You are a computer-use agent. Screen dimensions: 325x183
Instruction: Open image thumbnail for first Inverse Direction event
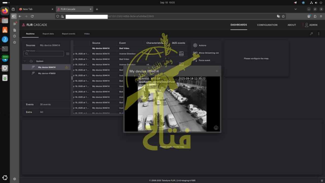[x=181, y=54]
